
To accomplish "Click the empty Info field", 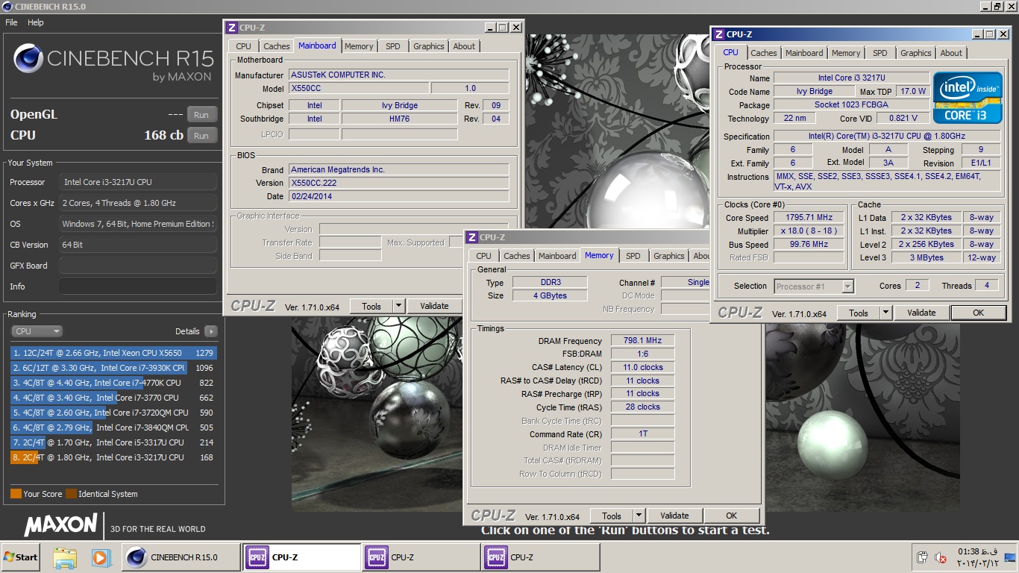I will click(138, 286).
